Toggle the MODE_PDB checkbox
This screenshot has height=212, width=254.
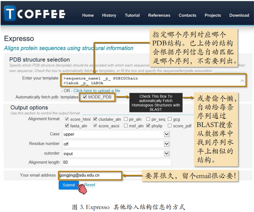point(85,97)
